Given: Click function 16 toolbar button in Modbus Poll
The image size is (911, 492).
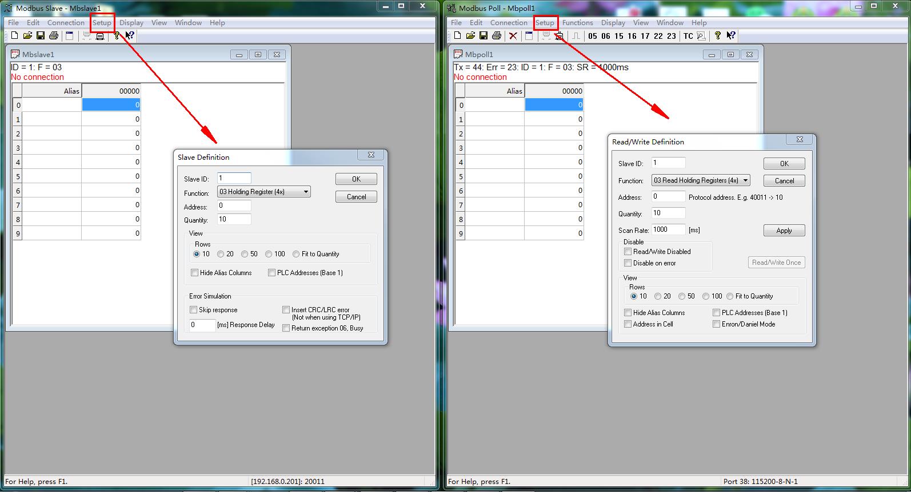Looking at the screenshot, I should pyautogui.click(x=632, y=36).
